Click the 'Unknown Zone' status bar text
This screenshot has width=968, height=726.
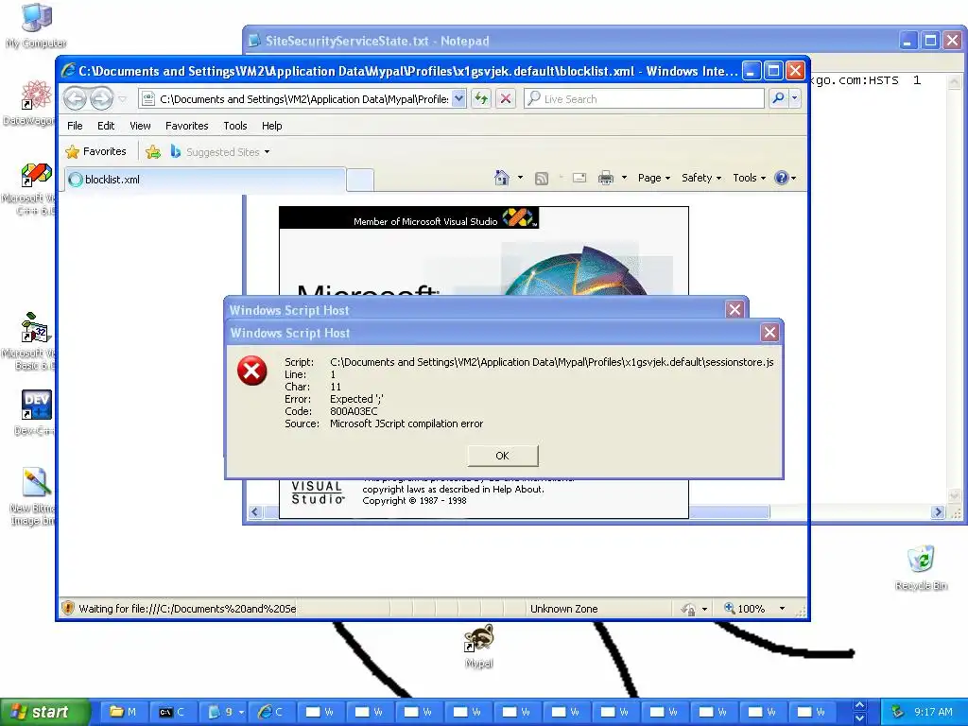(563, 609)
